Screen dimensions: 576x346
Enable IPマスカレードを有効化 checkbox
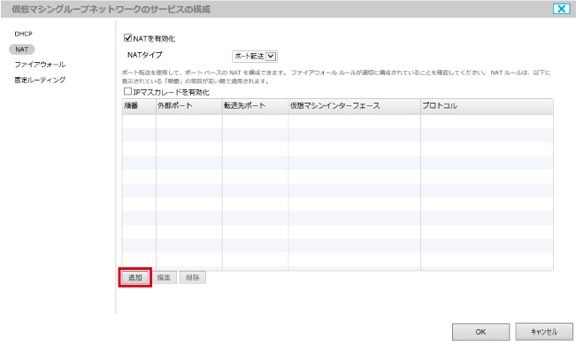point(127,91)
